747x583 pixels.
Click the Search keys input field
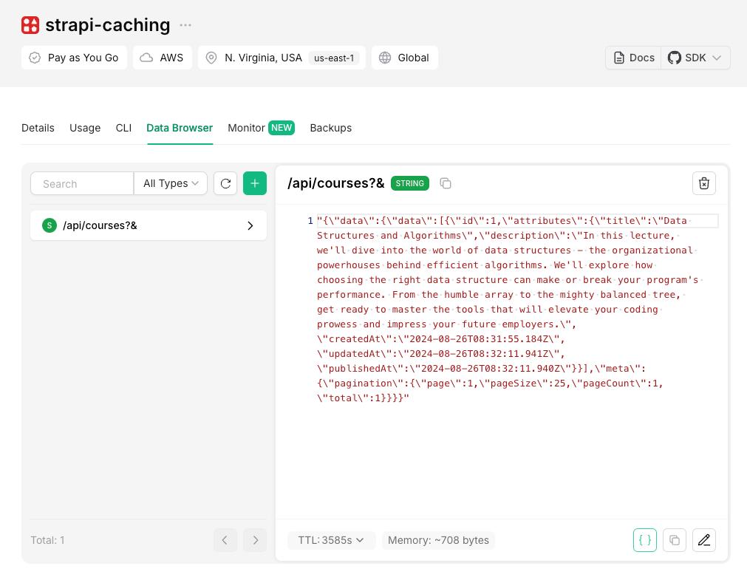pyautogui.click(x=81, y=183)
